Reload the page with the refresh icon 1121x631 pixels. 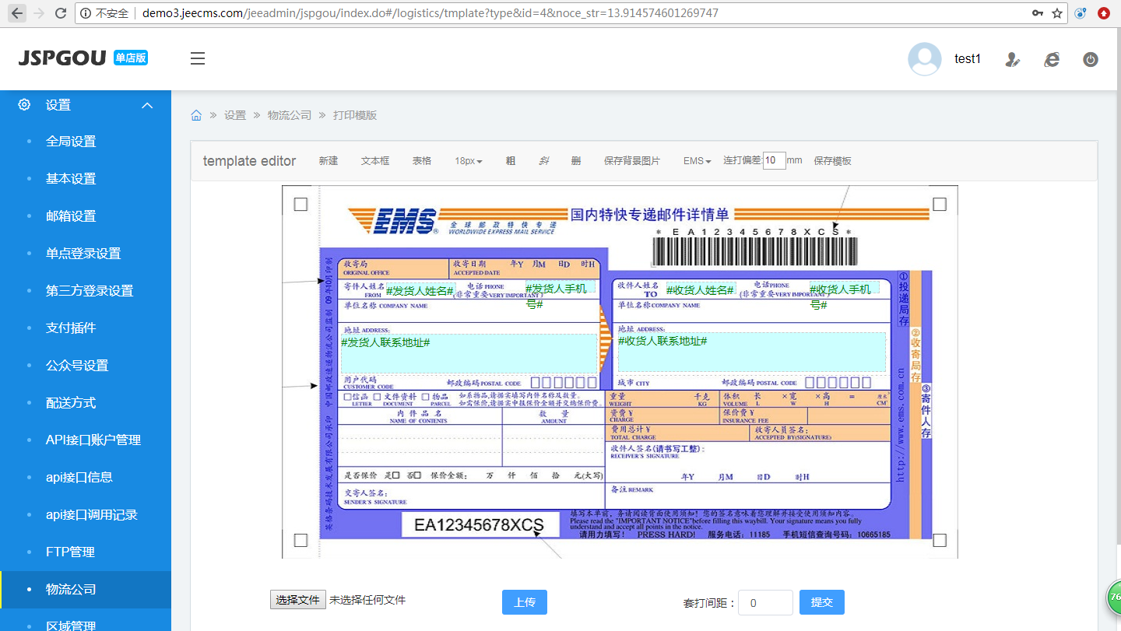(61, 13)
